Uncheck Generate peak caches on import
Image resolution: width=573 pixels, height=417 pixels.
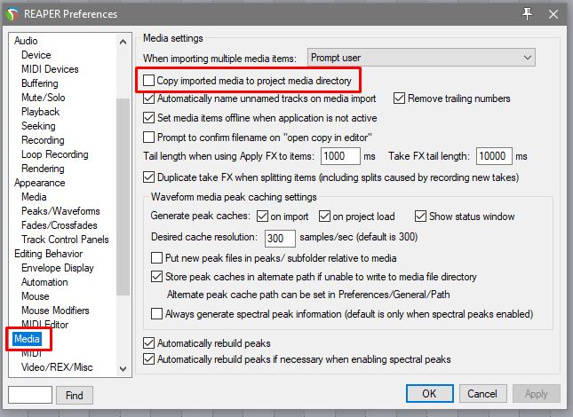pos(262,216)
